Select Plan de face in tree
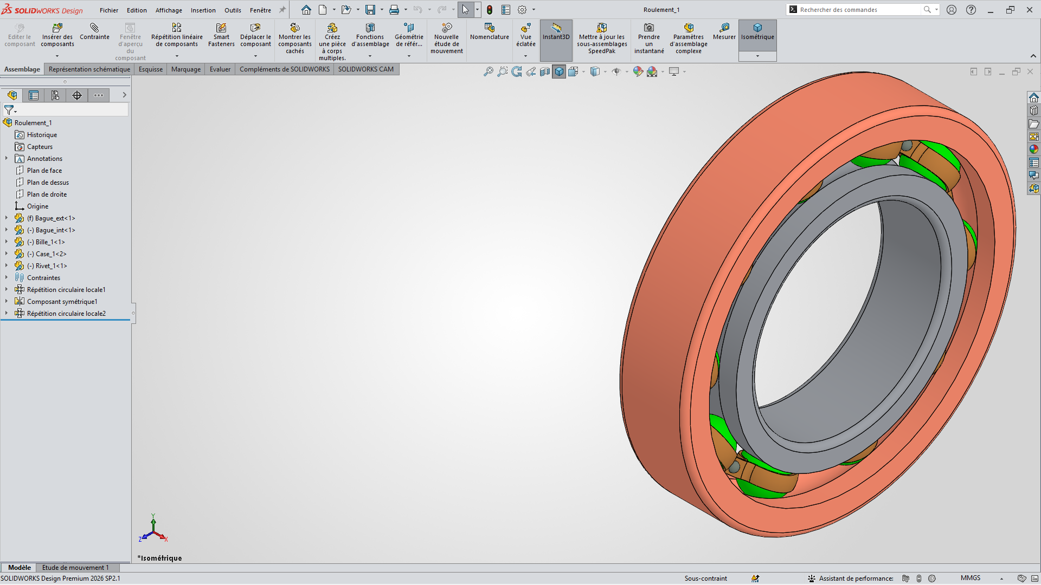This screenshot has height=585, width=1041. click(44, 171)
